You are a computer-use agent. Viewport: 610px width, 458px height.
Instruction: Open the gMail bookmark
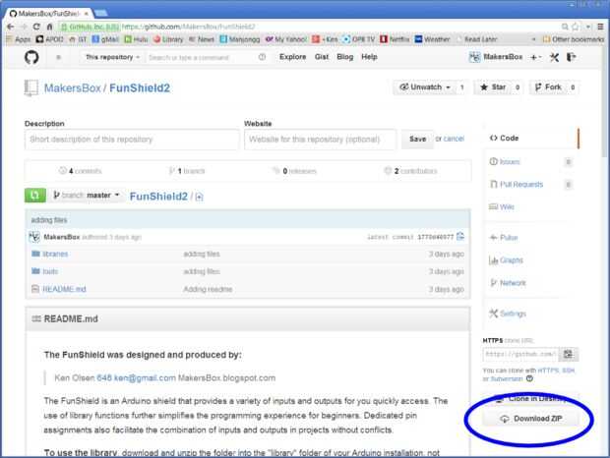(x=105, y=39)
